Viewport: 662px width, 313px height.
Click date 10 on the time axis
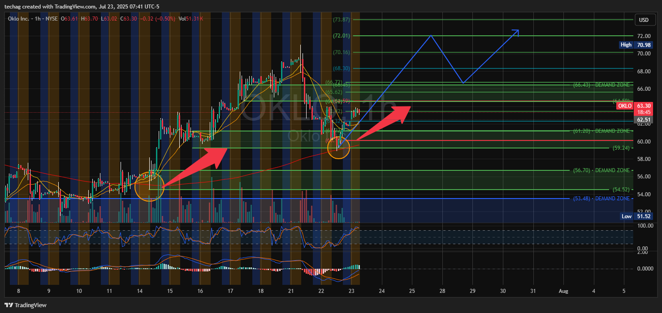tap(79, 291)
